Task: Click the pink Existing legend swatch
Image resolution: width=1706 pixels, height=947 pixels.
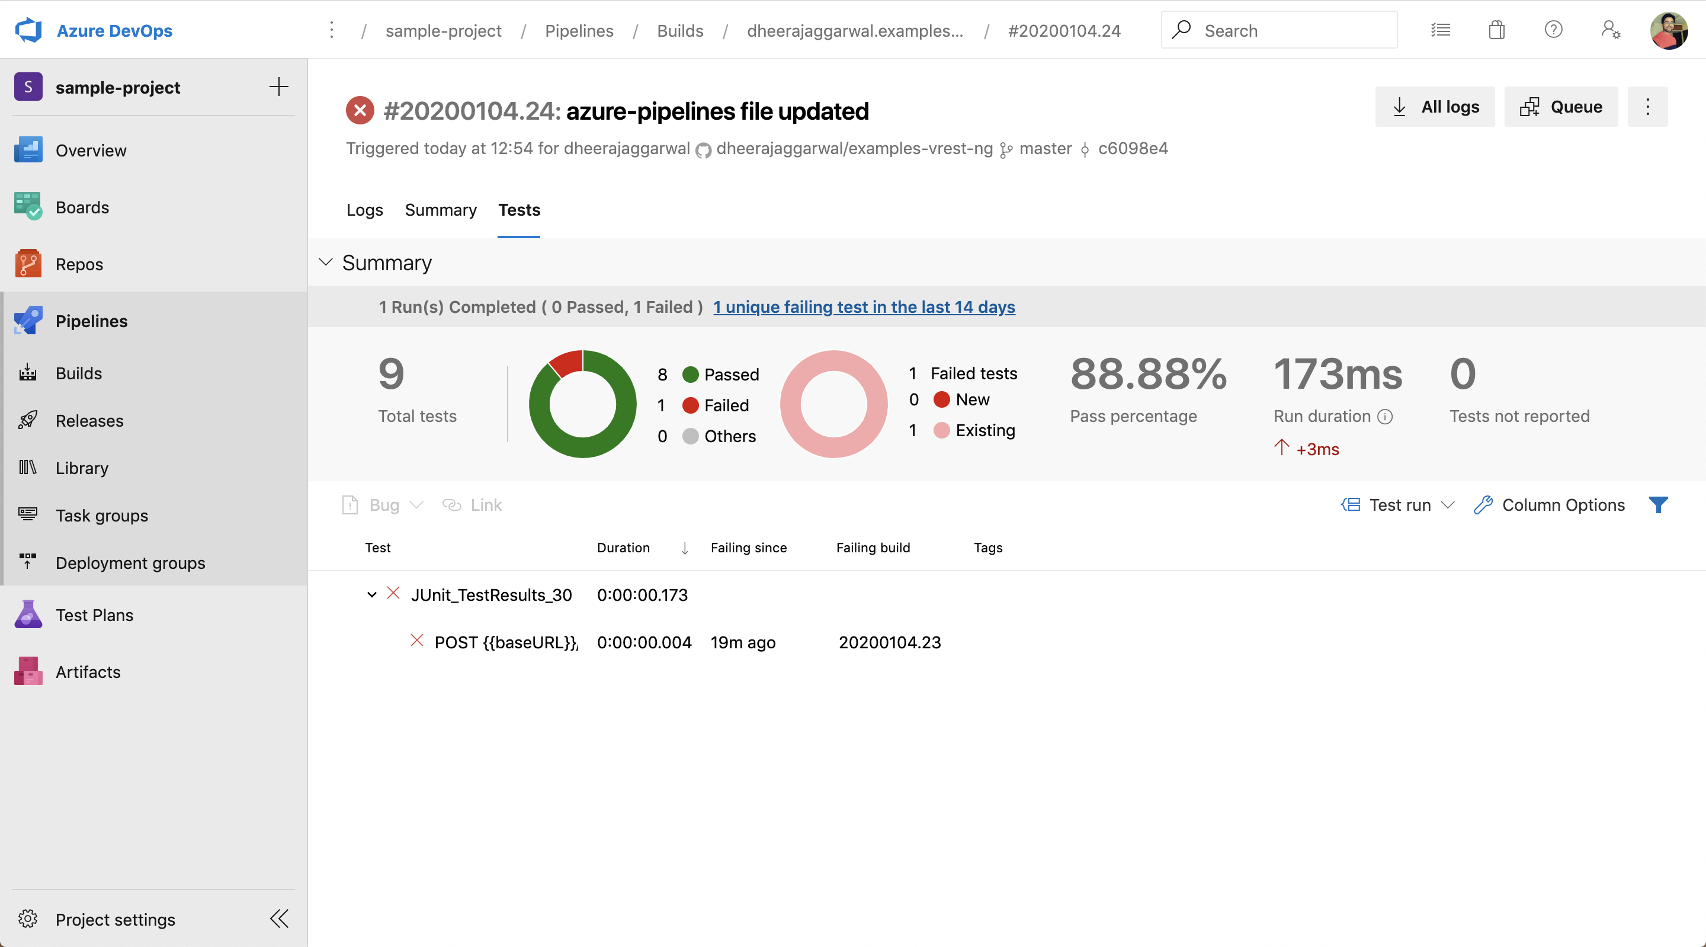Action: pyautogui.click(x=941, y=430)
